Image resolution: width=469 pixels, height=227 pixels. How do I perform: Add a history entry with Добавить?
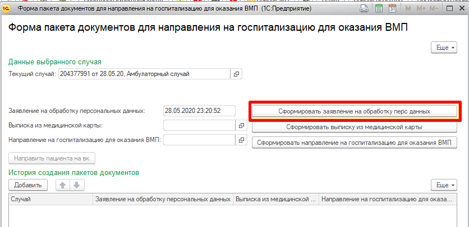click(x=28, y=185)
